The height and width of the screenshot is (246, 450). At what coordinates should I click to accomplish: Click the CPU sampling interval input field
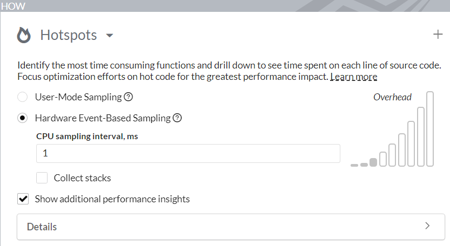coord(188,153)
